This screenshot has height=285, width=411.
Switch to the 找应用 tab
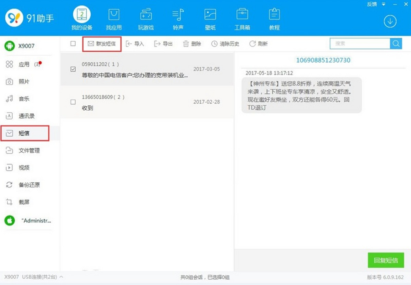coord(114,19)
